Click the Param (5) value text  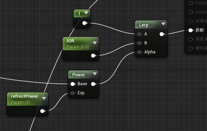[21, 102]
